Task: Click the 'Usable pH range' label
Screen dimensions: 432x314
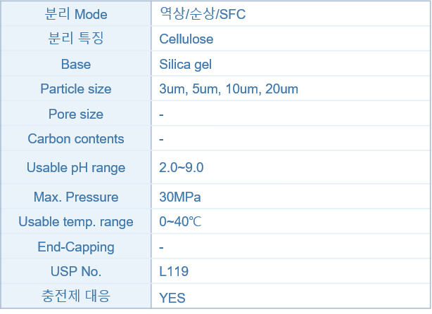Action: 76,168
